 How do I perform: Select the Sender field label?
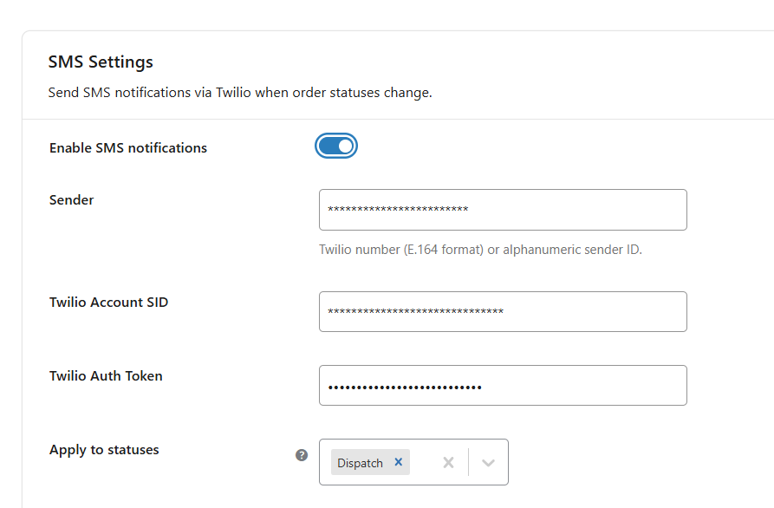pos(72,200)
